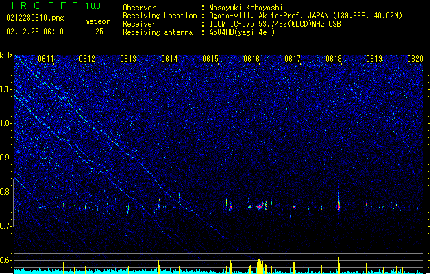431x274 pixels.
Task: Select the filename 0212280610.png
Action: click(35, 18)
